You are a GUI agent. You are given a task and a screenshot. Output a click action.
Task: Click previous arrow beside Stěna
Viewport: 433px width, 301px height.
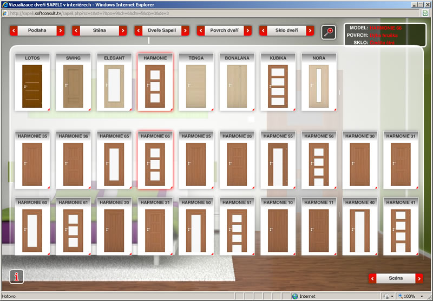click(x=76, y=31)
